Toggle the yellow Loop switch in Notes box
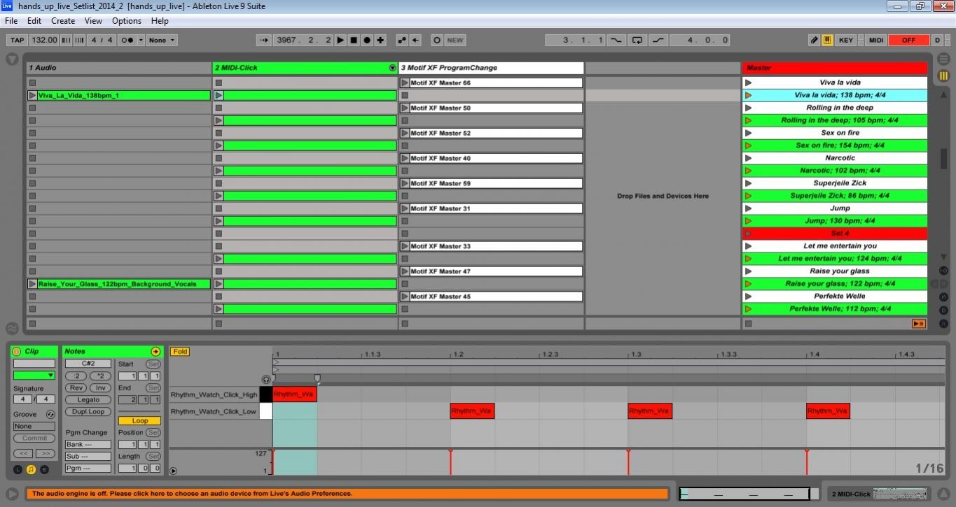The height and width of the screenshot is (507, 956). coord(139,421)
